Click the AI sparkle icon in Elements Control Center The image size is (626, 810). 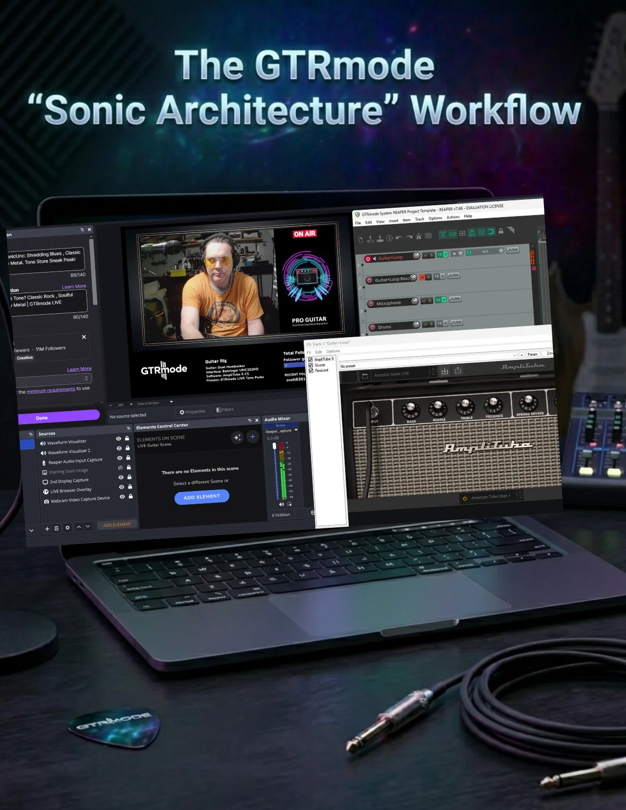pyautogui.click(x=237, y=437)
